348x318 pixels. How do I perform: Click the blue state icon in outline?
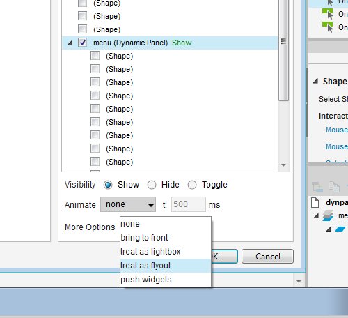(x=340, y=229)
